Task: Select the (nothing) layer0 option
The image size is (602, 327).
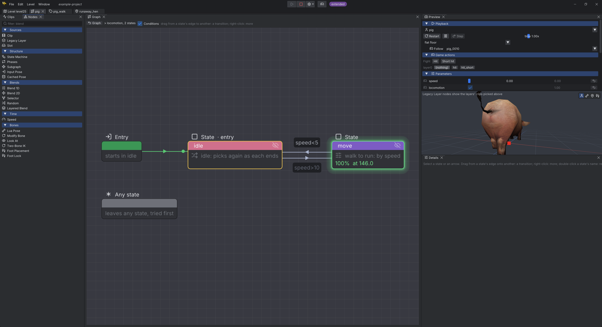Action: [442, 67]
